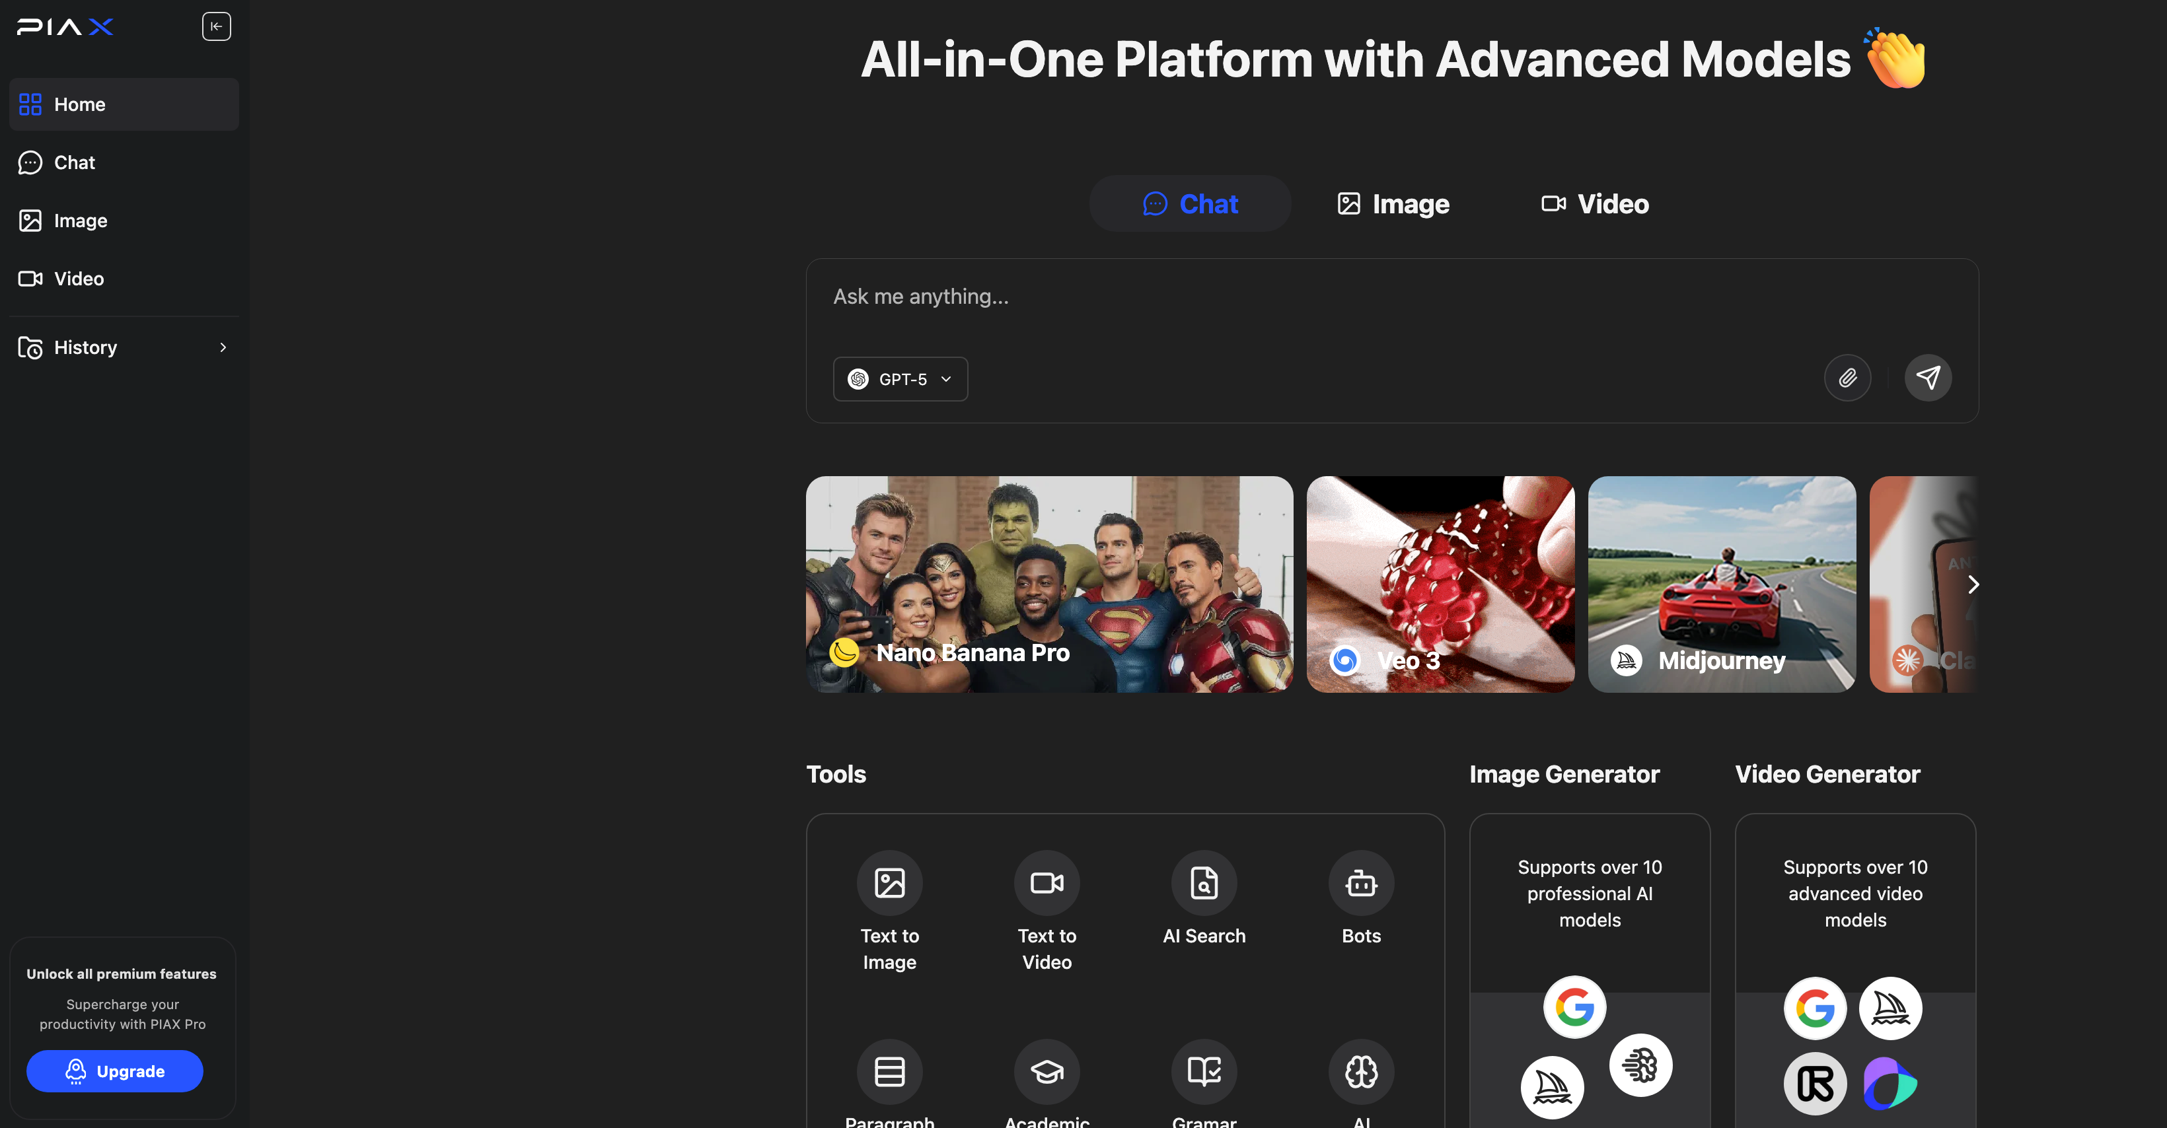Collapse the sidebar with the toggle icon
The width and height of the screenshot is (2167, 1128).
[216, 26]
